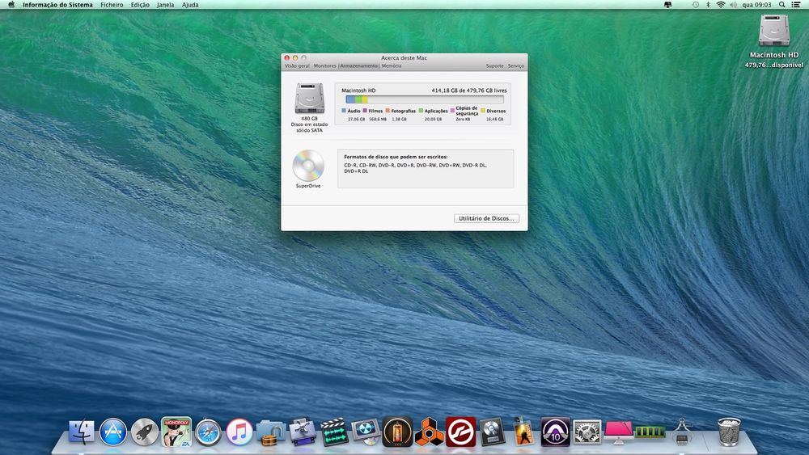Click the volume speaker icon in menu bar
The height and width of the screenshot is (455, 809).
pos(733,5)
